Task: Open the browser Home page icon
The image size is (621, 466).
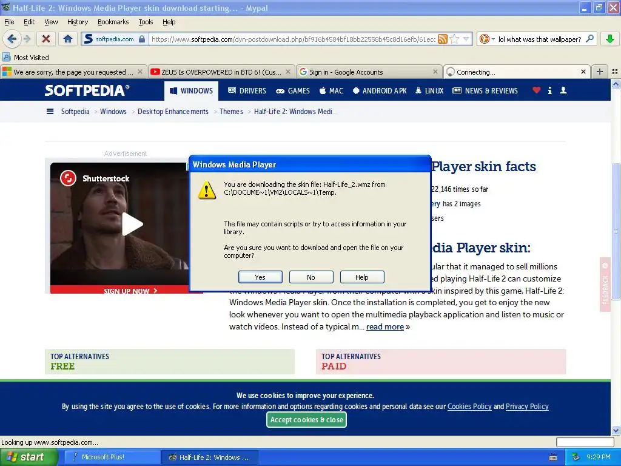Action: (68, 39)
